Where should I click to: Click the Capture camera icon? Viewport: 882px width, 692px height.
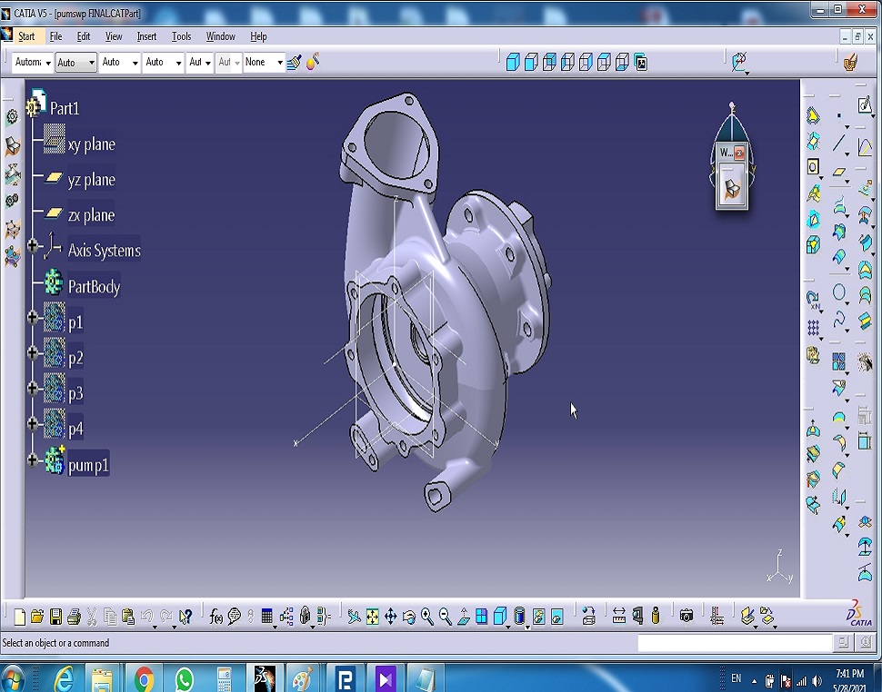pos(687,617)
